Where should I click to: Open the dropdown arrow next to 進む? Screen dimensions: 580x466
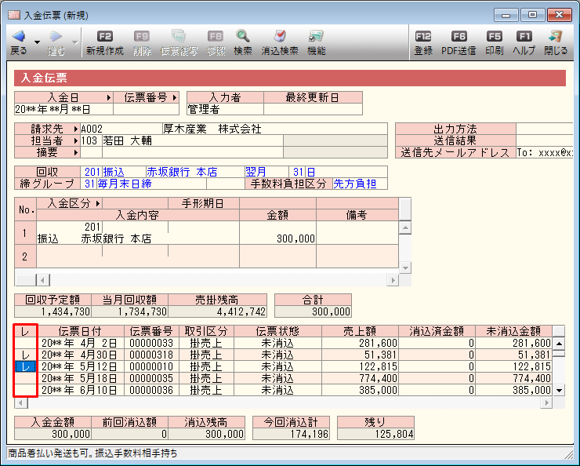[x=74, y=42]
